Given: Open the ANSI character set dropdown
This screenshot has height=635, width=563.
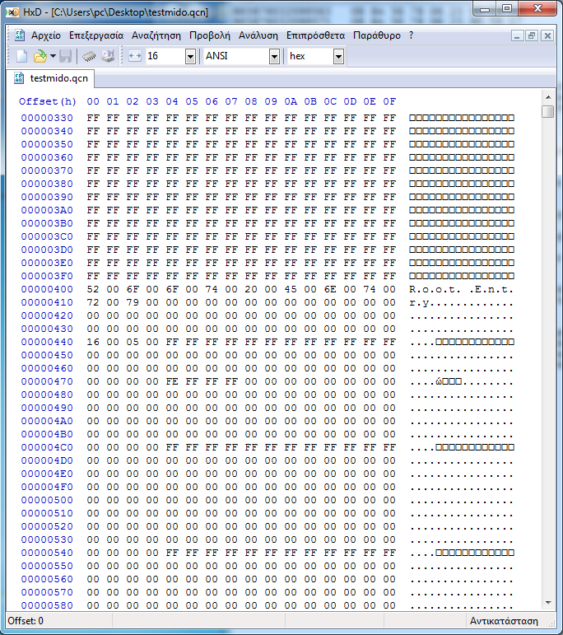Looking at the screenshot, I should 274,56.
